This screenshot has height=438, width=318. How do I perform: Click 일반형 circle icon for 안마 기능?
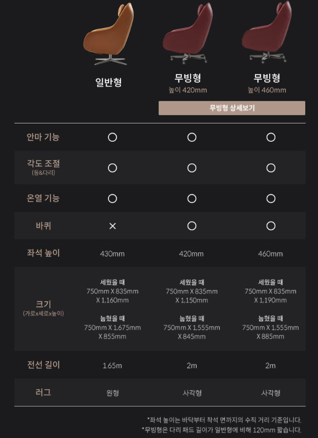coord(112,137)
